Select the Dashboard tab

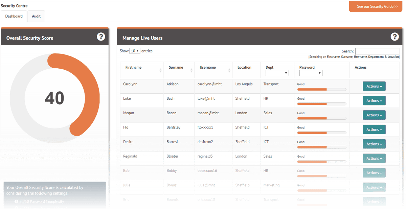(14, 16)
